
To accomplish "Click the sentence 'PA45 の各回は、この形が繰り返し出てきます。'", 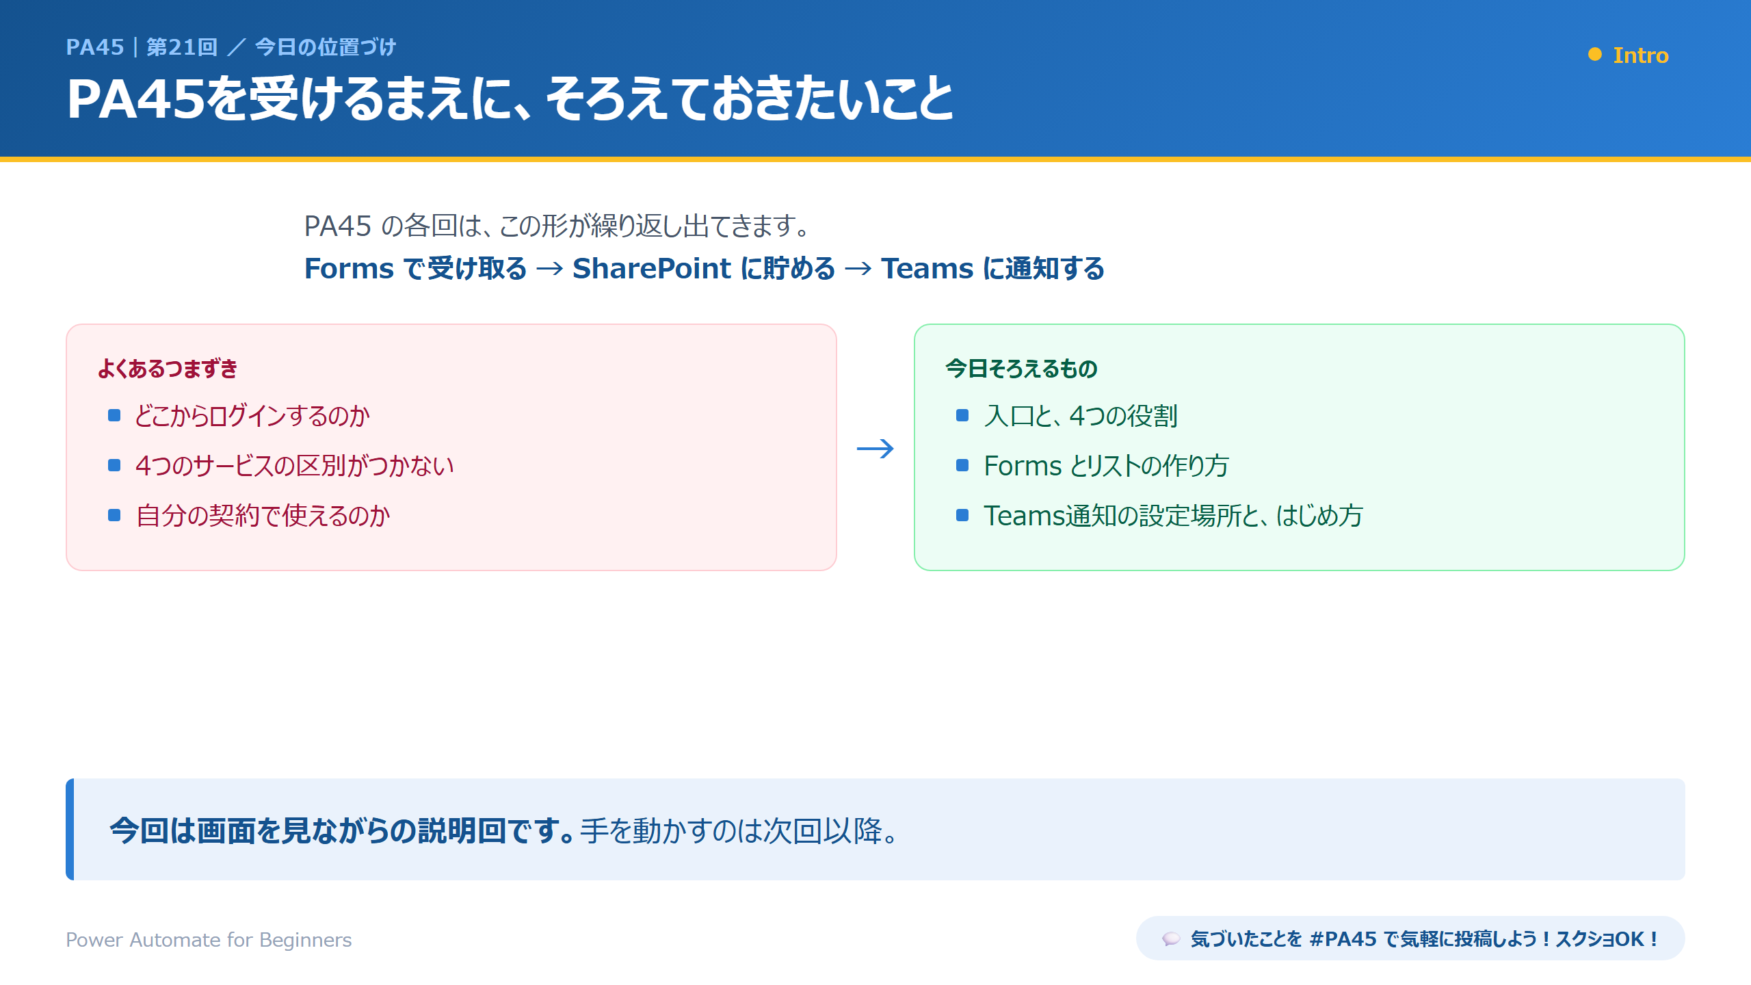I will [557, 226].
